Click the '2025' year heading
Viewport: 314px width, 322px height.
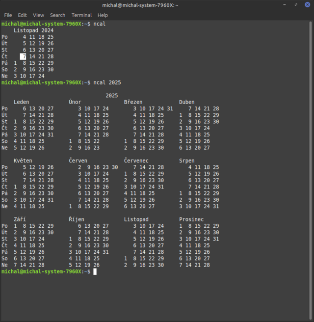[x=112, y=96]
